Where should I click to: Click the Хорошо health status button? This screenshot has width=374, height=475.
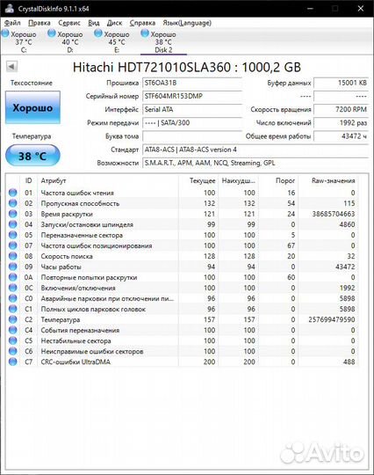pos(32,107)
